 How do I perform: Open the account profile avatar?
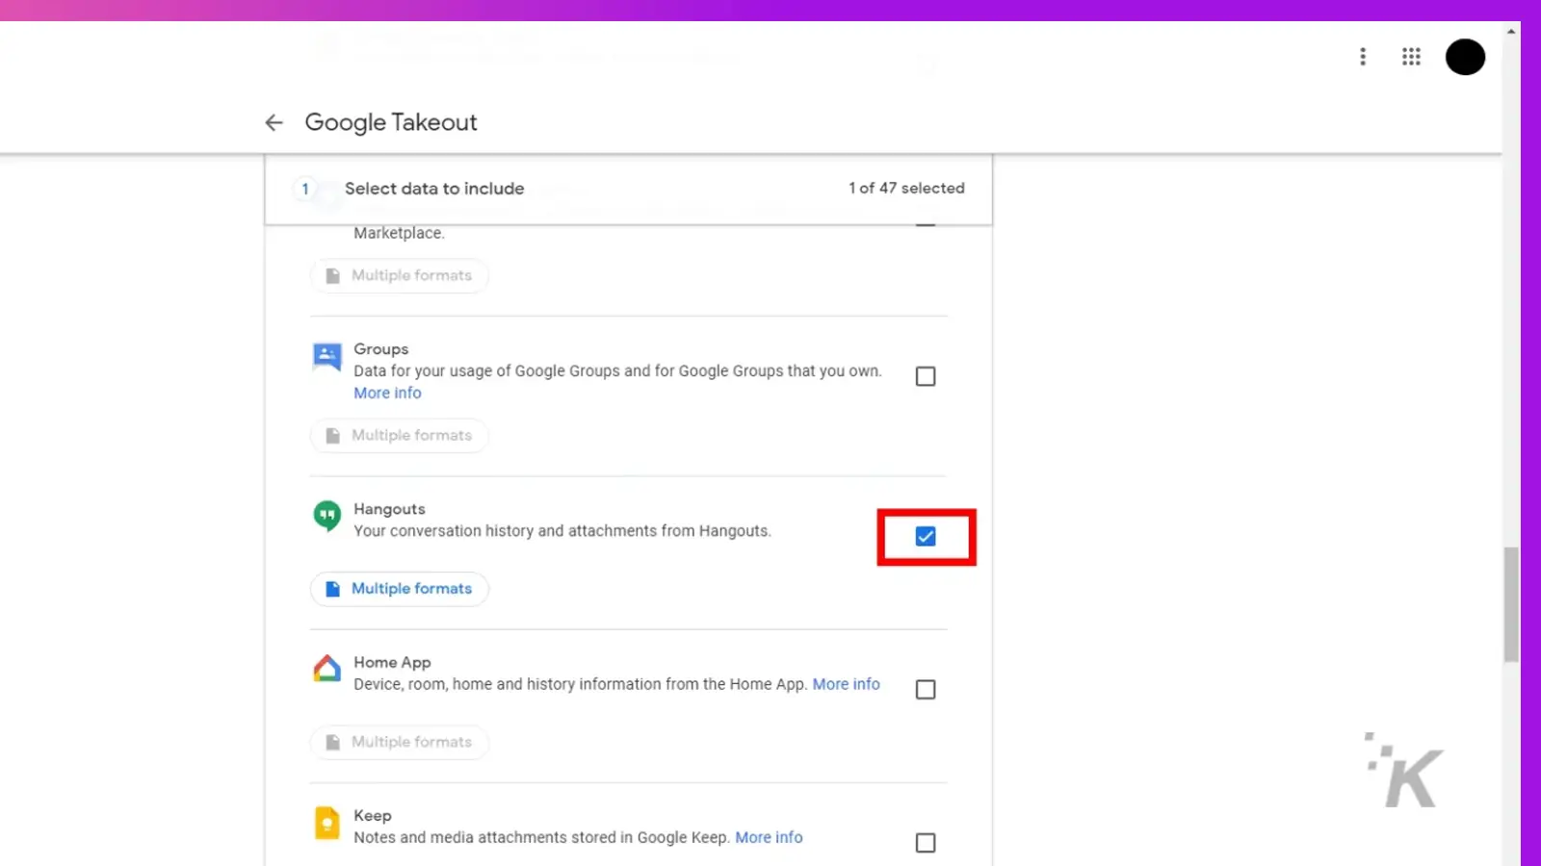click(1465, 57)
